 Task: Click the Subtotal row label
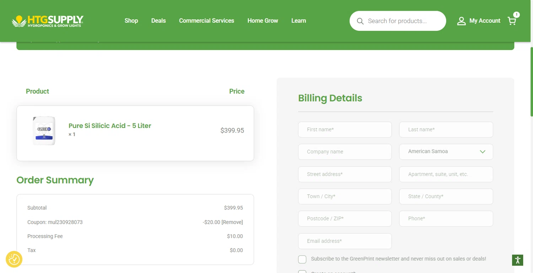(37, 208)
